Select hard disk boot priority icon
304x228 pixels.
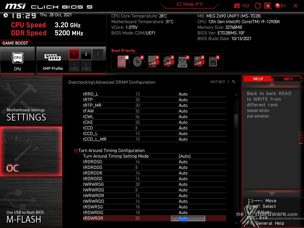tap(123, 61)
